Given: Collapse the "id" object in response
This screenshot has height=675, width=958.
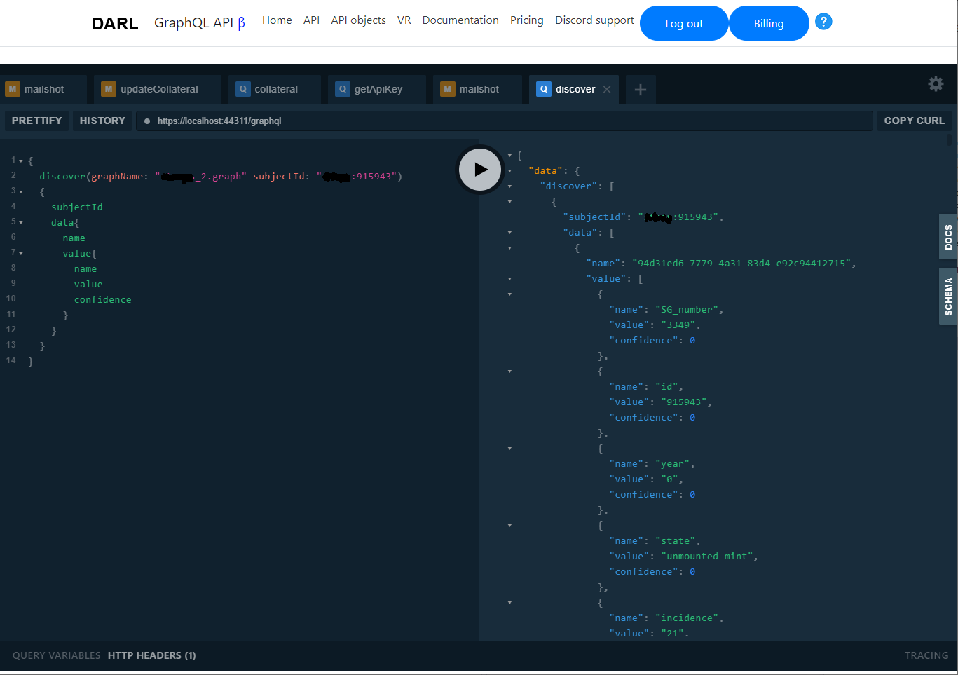Looking at the screenshot, I should tap(509, 371).
